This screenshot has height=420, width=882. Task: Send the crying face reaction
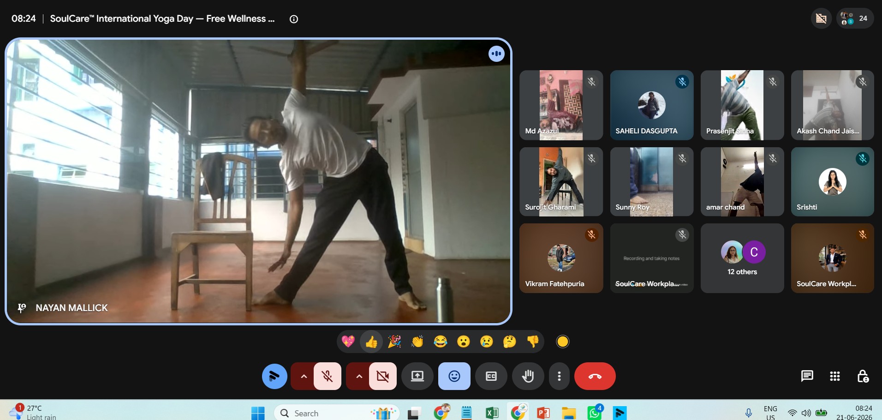[x=487, y=342]
